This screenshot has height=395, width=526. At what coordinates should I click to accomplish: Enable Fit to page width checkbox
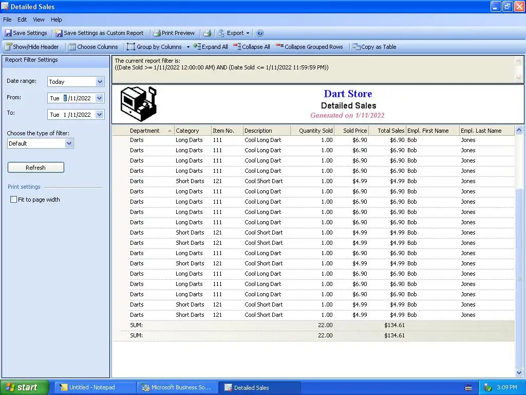click(13, 200)
